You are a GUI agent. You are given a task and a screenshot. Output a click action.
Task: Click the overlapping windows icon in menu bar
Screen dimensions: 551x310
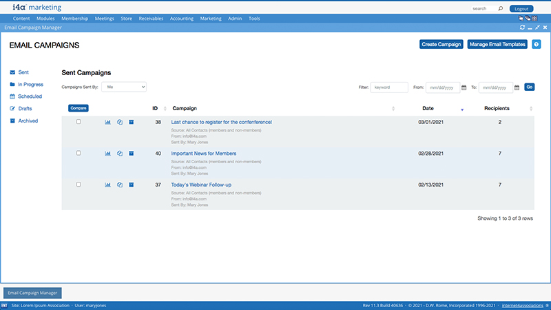[528, 19]
